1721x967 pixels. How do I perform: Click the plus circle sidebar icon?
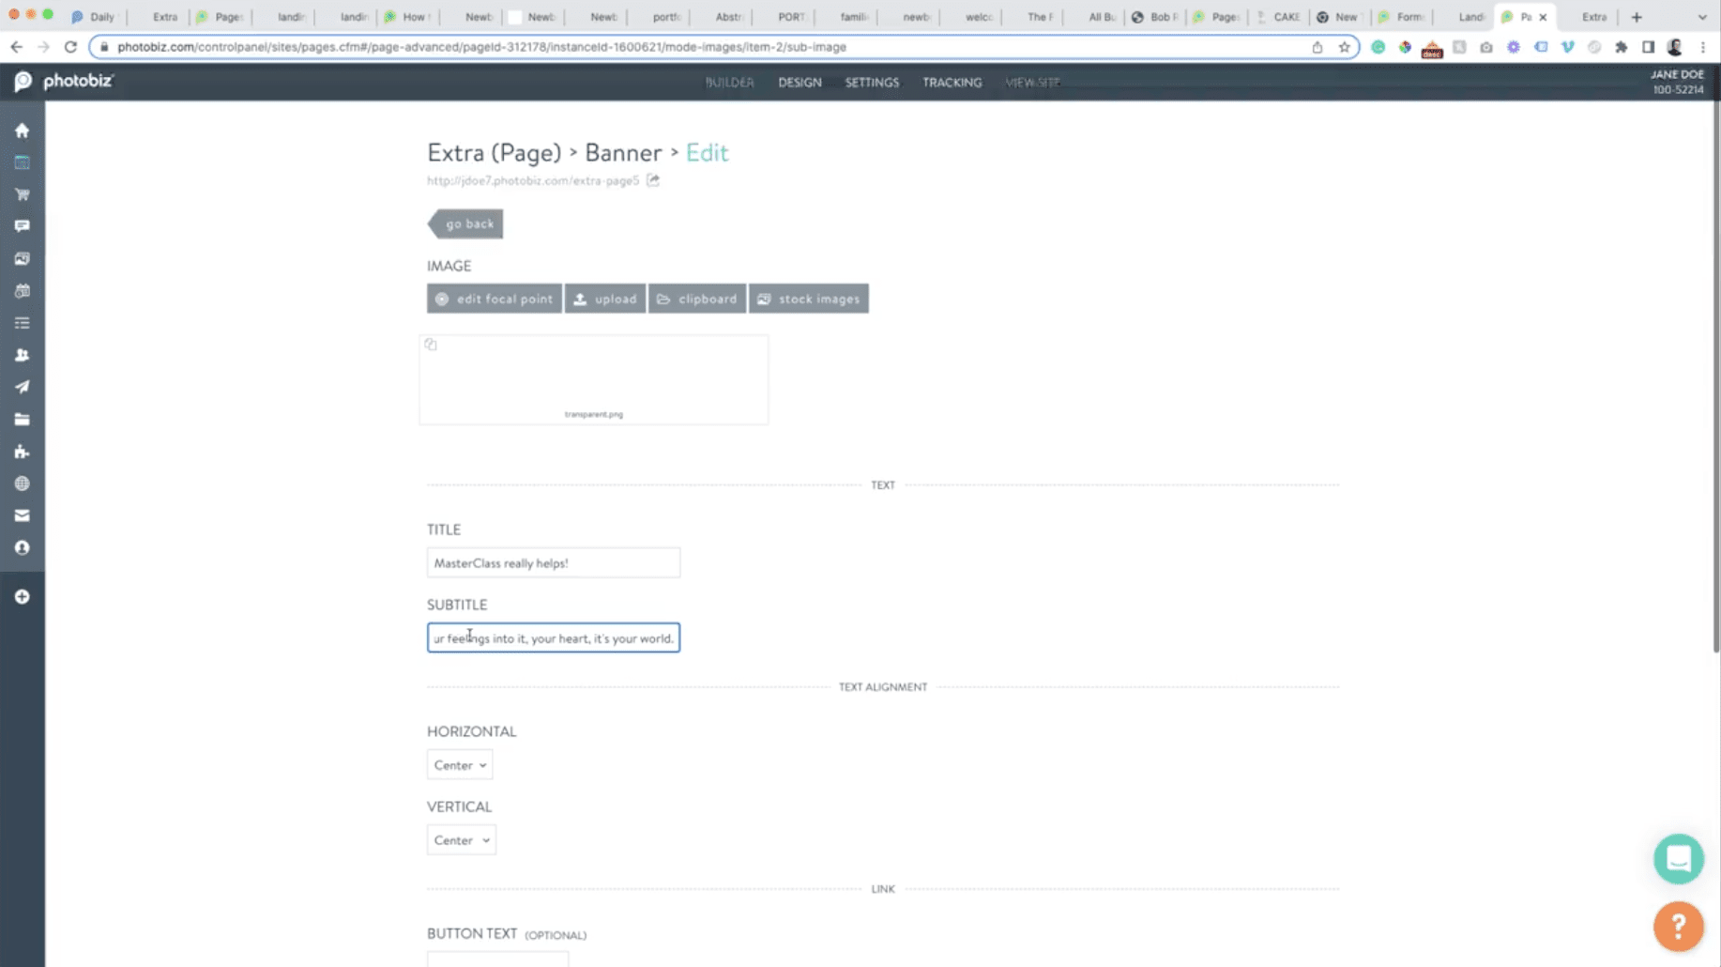(x=22, y=597)
